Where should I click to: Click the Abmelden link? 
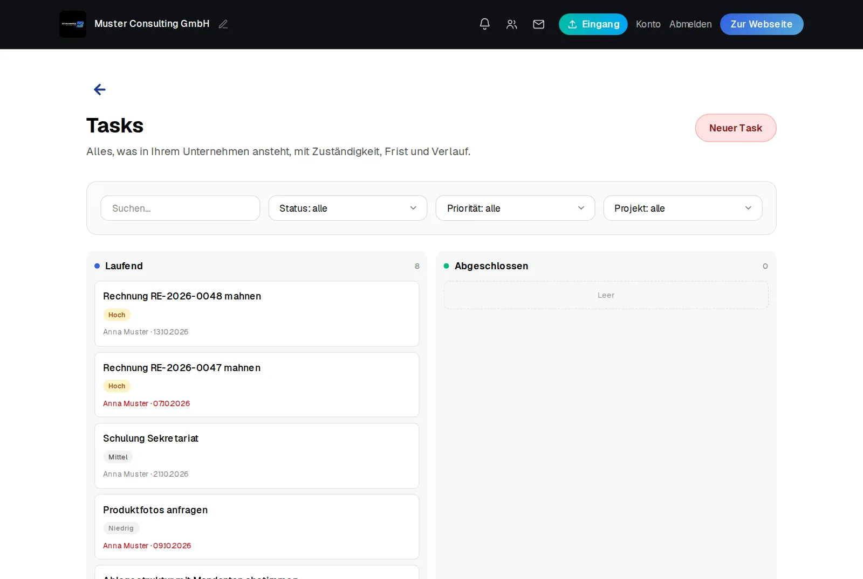(690, 24)
